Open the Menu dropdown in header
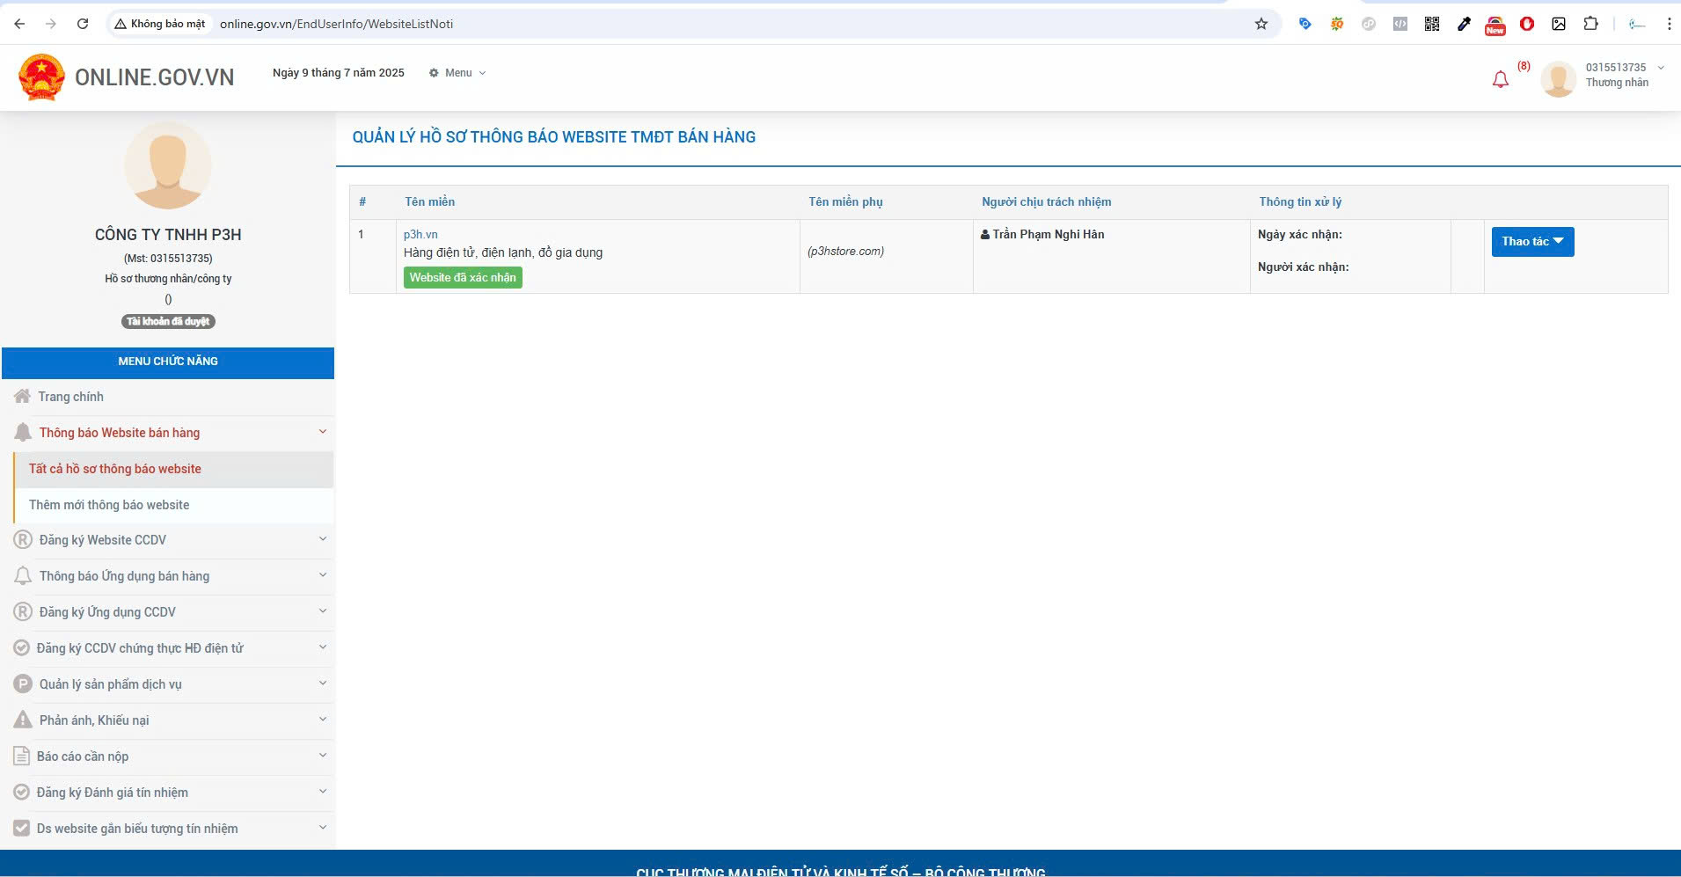 pos(457,73)
